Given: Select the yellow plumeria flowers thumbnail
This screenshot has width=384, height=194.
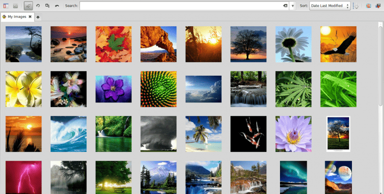Looking at the screenshot, I should tap(23, 89).
